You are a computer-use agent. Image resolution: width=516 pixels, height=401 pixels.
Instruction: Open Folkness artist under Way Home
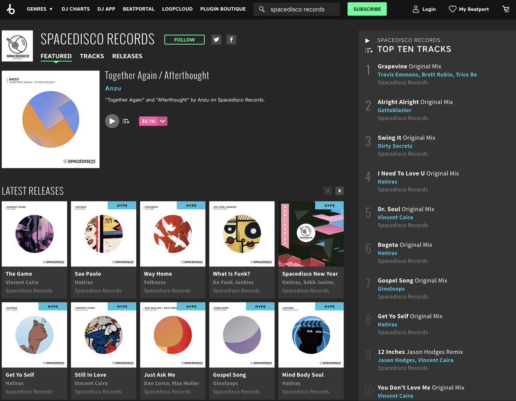pyautogui.click(x=155, y=282)
